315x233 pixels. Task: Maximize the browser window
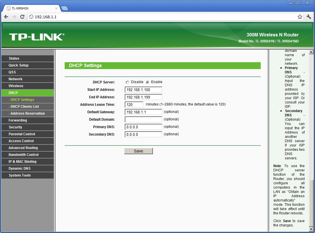click(x=298, y=3)
